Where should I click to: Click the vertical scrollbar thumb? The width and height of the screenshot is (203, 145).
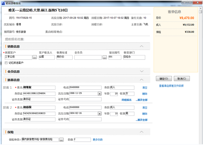click(x=201, y=12)
